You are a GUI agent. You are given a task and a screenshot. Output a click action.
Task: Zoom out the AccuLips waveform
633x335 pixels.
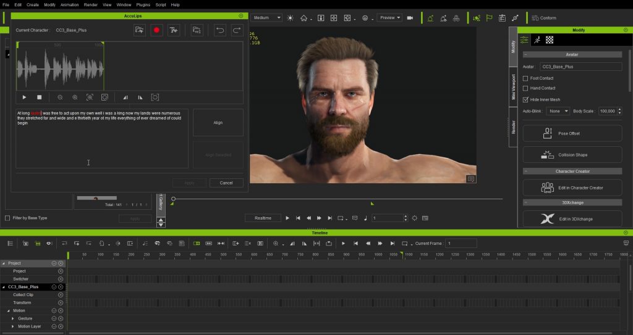tap(60, 97)
